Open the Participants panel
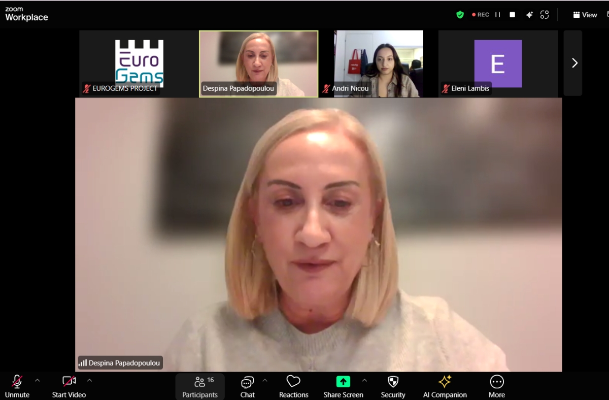 [200, 387]
